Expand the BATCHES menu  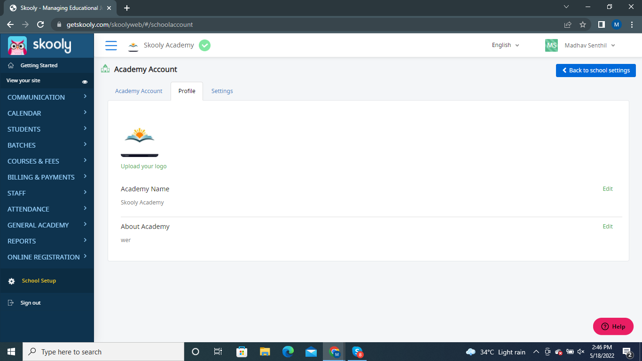47,145
